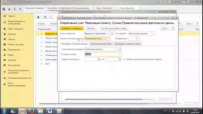Open Склад и доставка sidebar section
The height and width of the screenshot is (114, 203).
tap(16, 44)
